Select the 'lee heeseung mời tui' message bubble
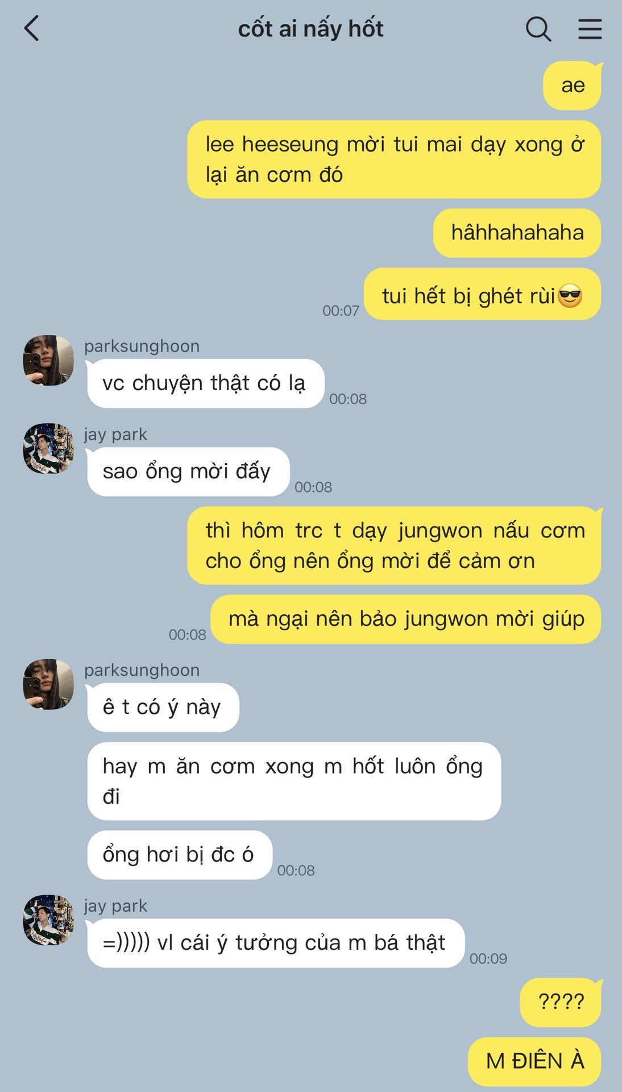Screen dimensions: 622x1092 pyautogui.click(x=394, y=159)
